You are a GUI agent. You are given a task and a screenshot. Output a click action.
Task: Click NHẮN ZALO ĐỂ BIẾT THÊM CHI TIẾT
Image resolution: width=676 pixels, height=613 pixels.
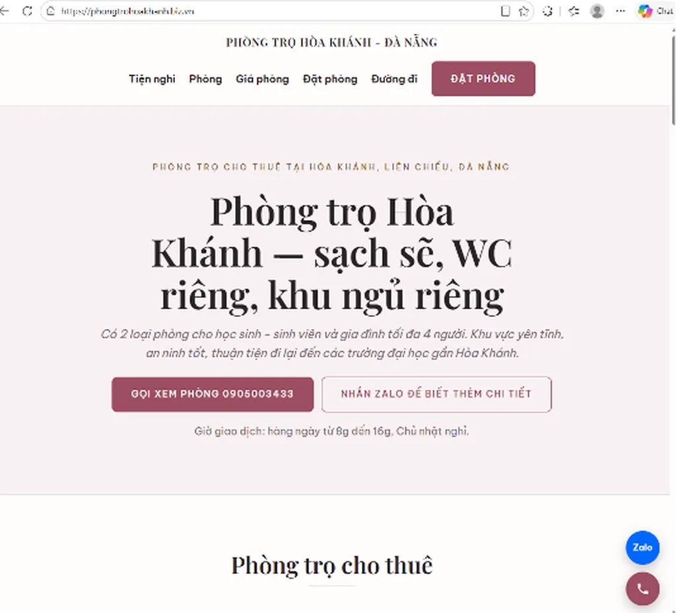click(x=436, y=394)
